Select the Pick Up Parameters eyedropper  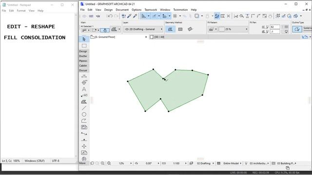[x=129, y=16]
